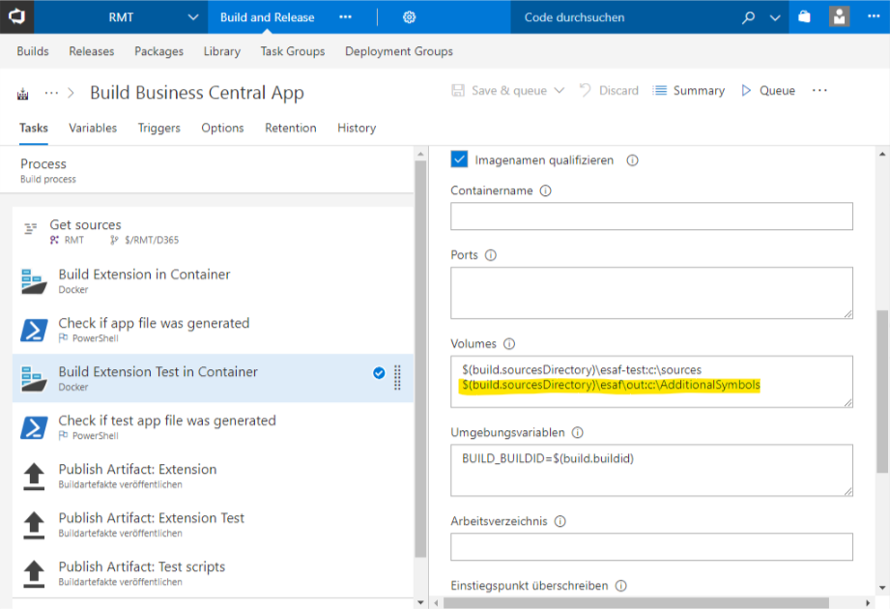Click the Arbeitsverzeichnis input field
This screenshot has height=609, width=890.
[651, 546]
